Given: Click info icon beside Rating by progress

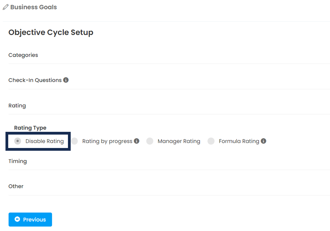Looking at the screenshot, I should 137,141.
